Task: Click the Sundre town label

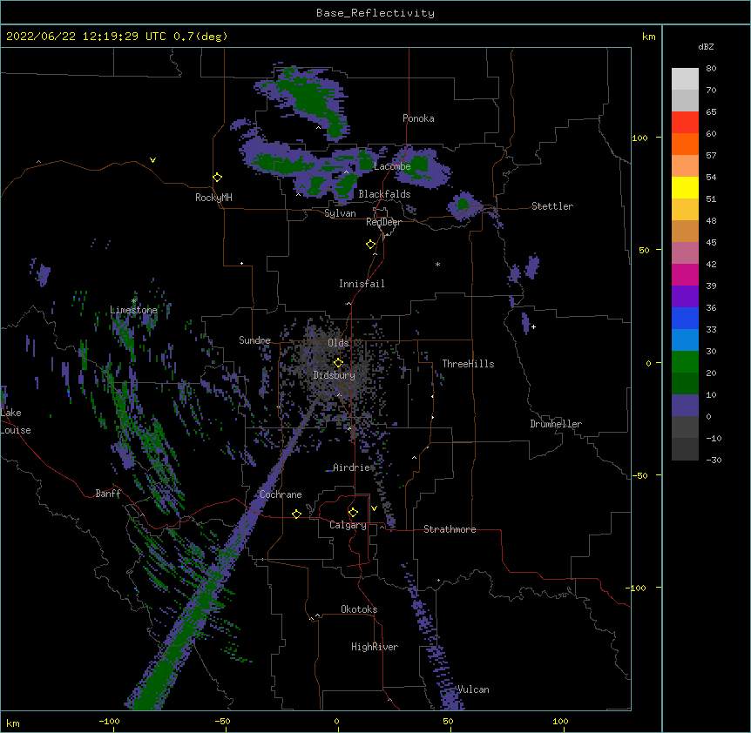Action: pyautogui.click(x=254, y=340)
